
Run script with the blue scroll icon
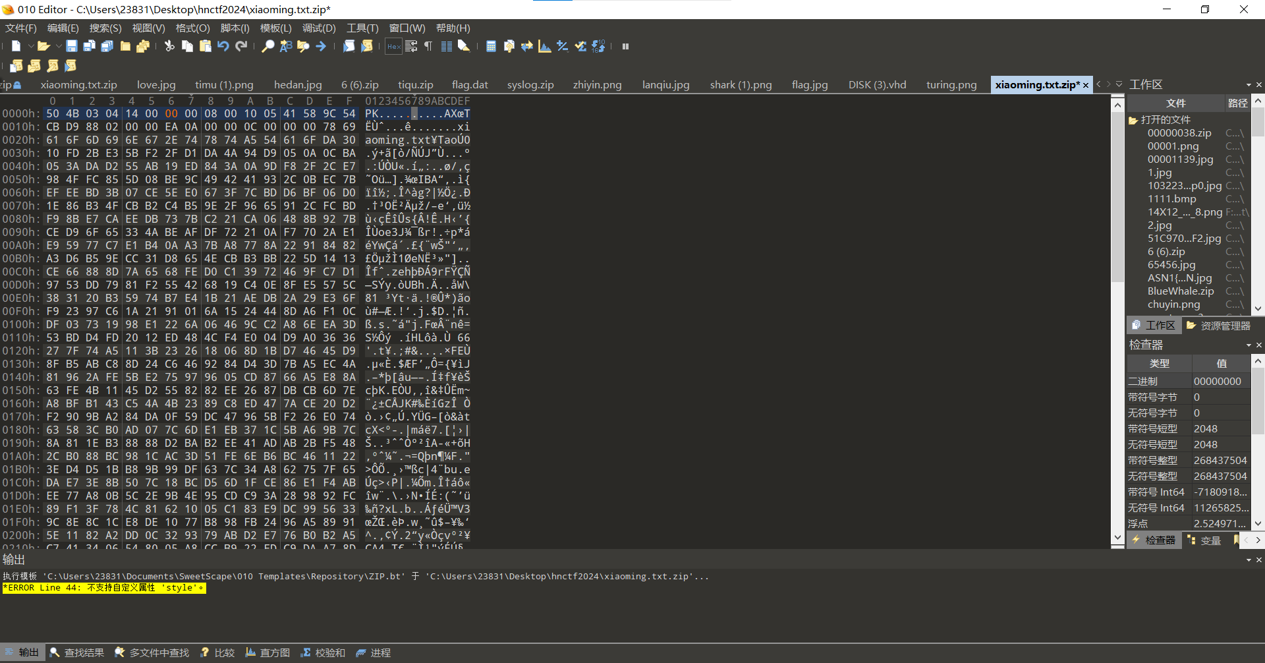coord(349,46)
